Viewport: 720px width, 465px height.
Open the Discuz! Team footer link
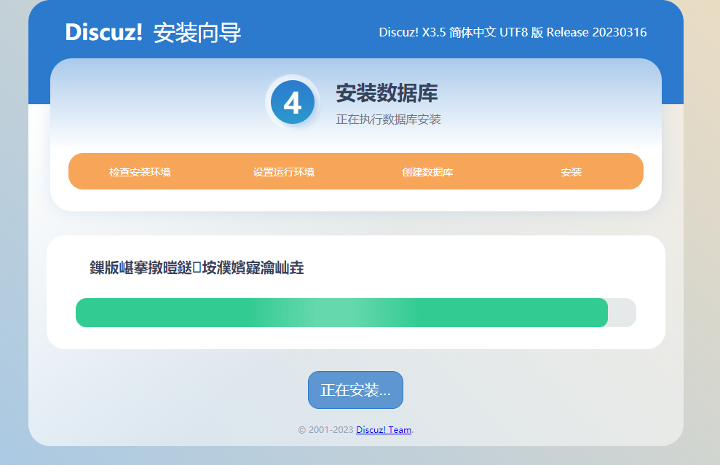[384, 430]
